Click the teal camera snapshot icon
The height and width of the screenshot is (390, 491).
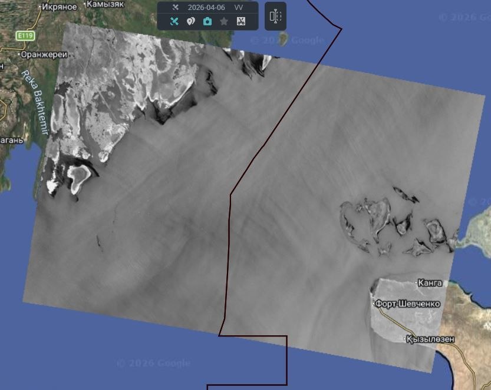tap(207, 22)
